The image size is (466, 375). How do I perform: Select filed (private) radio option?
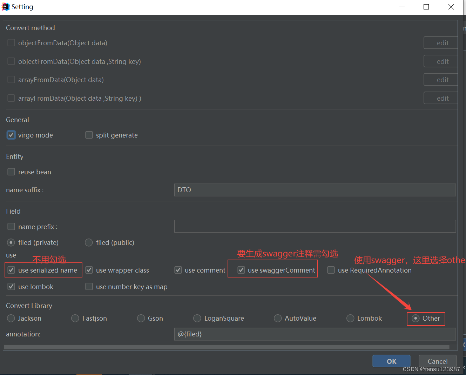point(11,242)
